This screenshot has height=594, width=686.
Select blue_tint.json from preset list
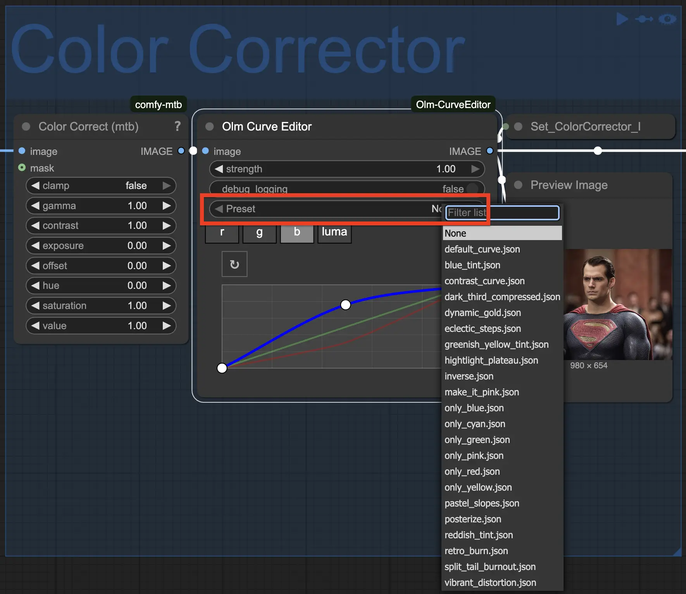point(472,265)
